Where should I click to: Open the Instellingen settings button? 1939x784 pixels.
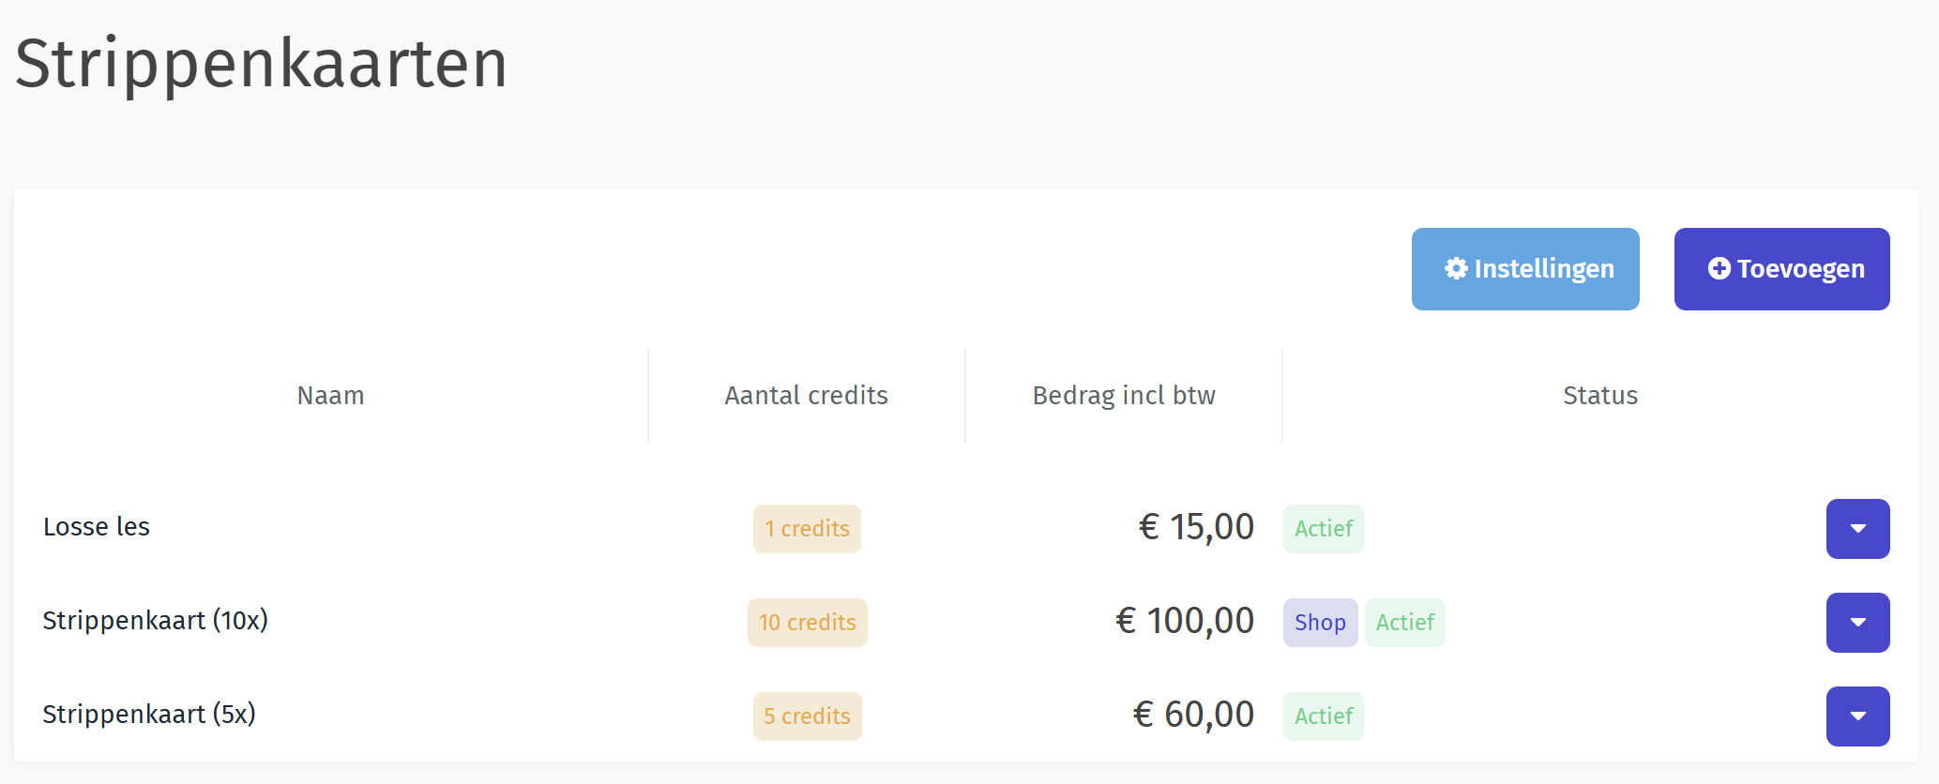[1525, 269]
